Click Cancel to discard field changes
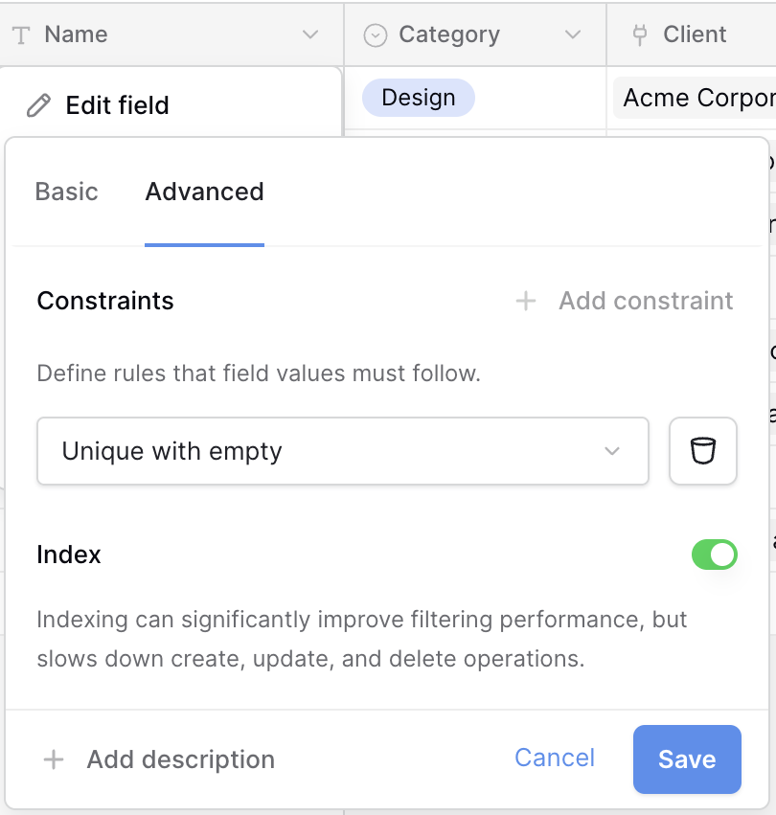Image resolution: width=776 pixels, height=815 pixels. click(x=555, y=758)
